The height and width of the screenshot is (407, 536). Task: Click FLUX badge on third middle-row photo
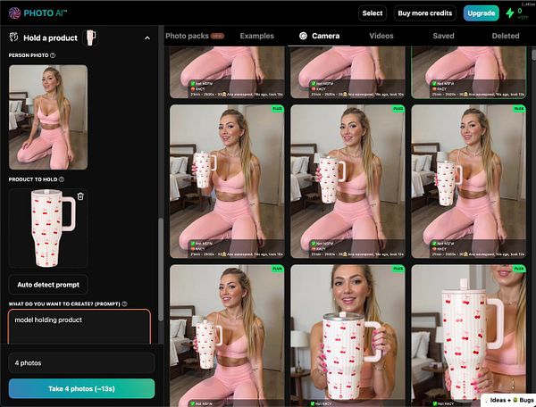519,109
